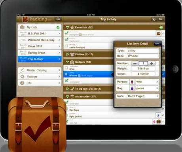Open the U.S. Fall 2011 list

point(40,34)
